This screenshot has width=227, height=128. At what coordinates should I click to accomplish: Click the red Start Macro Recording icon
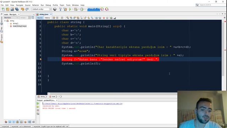coord(104,18)
